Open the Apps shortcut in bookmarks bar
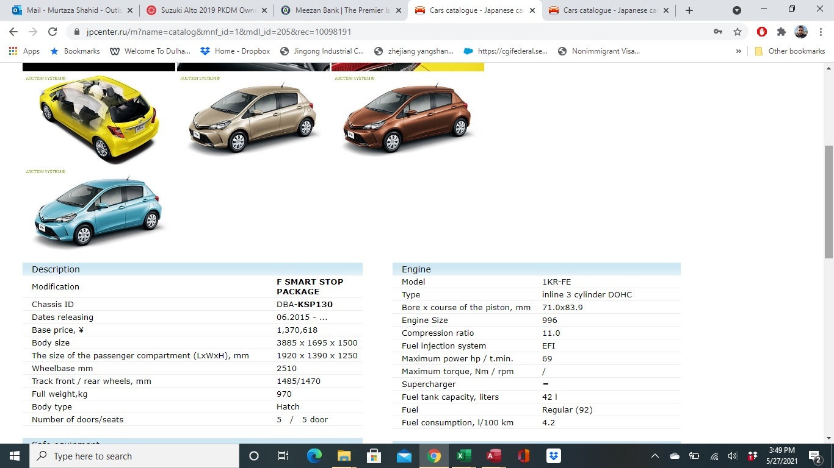This screenshot has width=834, height=468. 24,51
